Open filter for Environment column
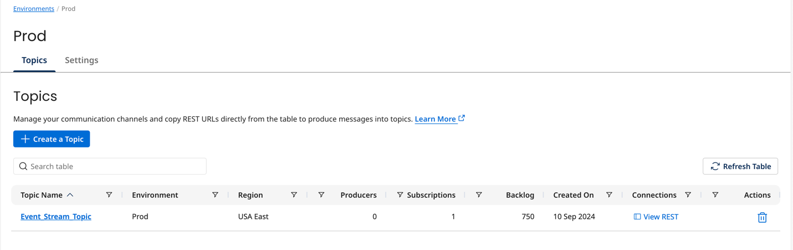This screenshot has height=250, width=793. tap(215, 195)
